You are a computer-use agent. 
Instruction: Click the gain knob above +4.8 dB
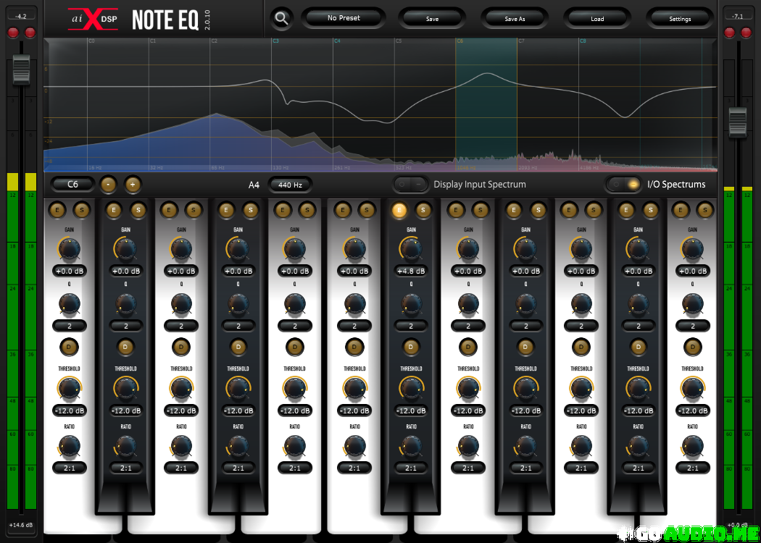click(x=411, y=249)
